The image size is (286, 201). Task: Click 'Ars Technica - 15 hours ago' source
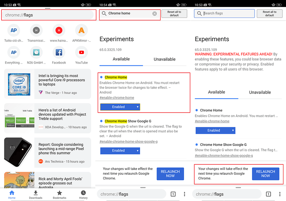click(65, 162)
